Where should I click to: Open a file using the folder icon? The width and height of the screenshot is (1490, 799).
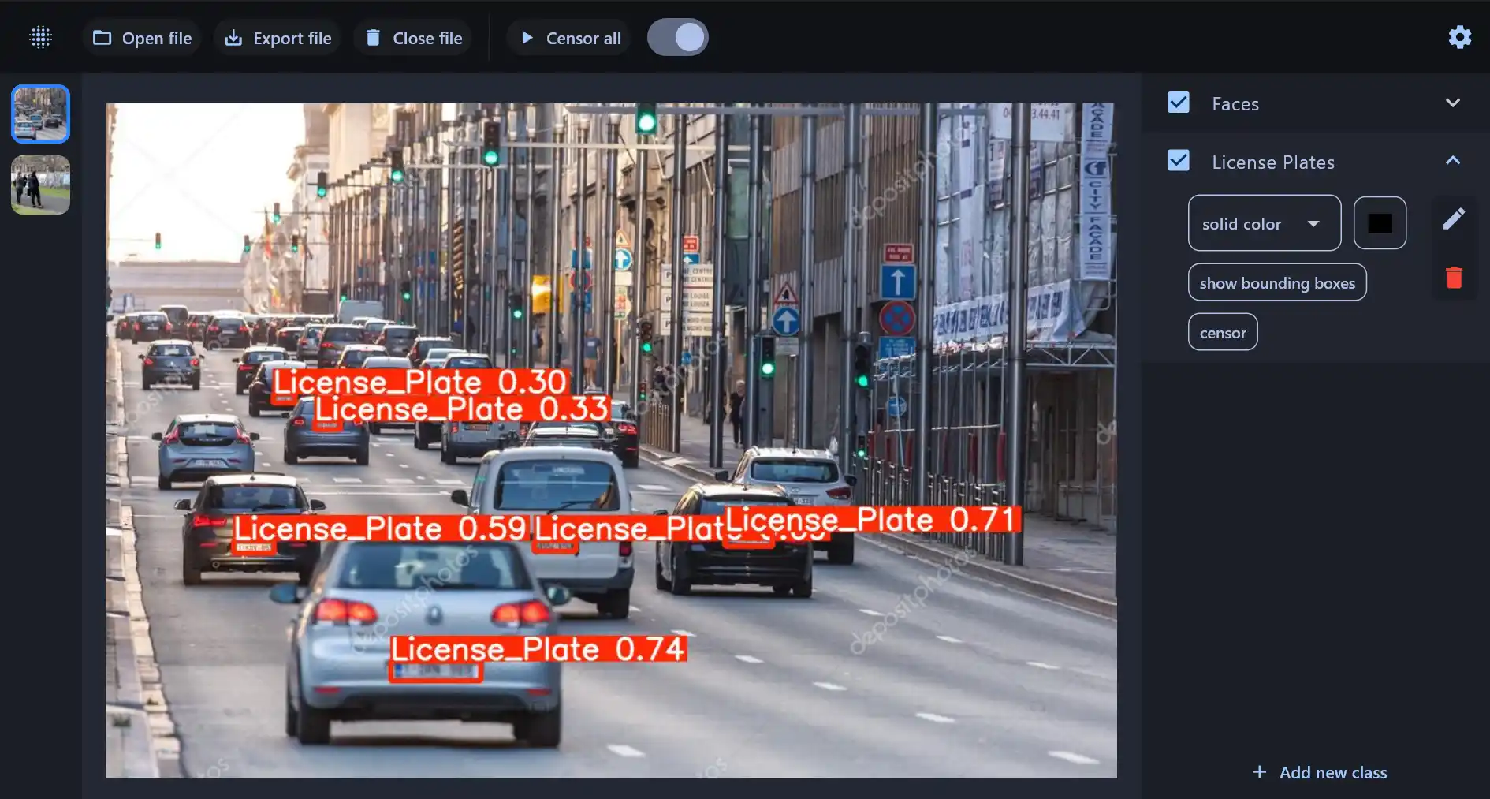[x=102, y=37]
